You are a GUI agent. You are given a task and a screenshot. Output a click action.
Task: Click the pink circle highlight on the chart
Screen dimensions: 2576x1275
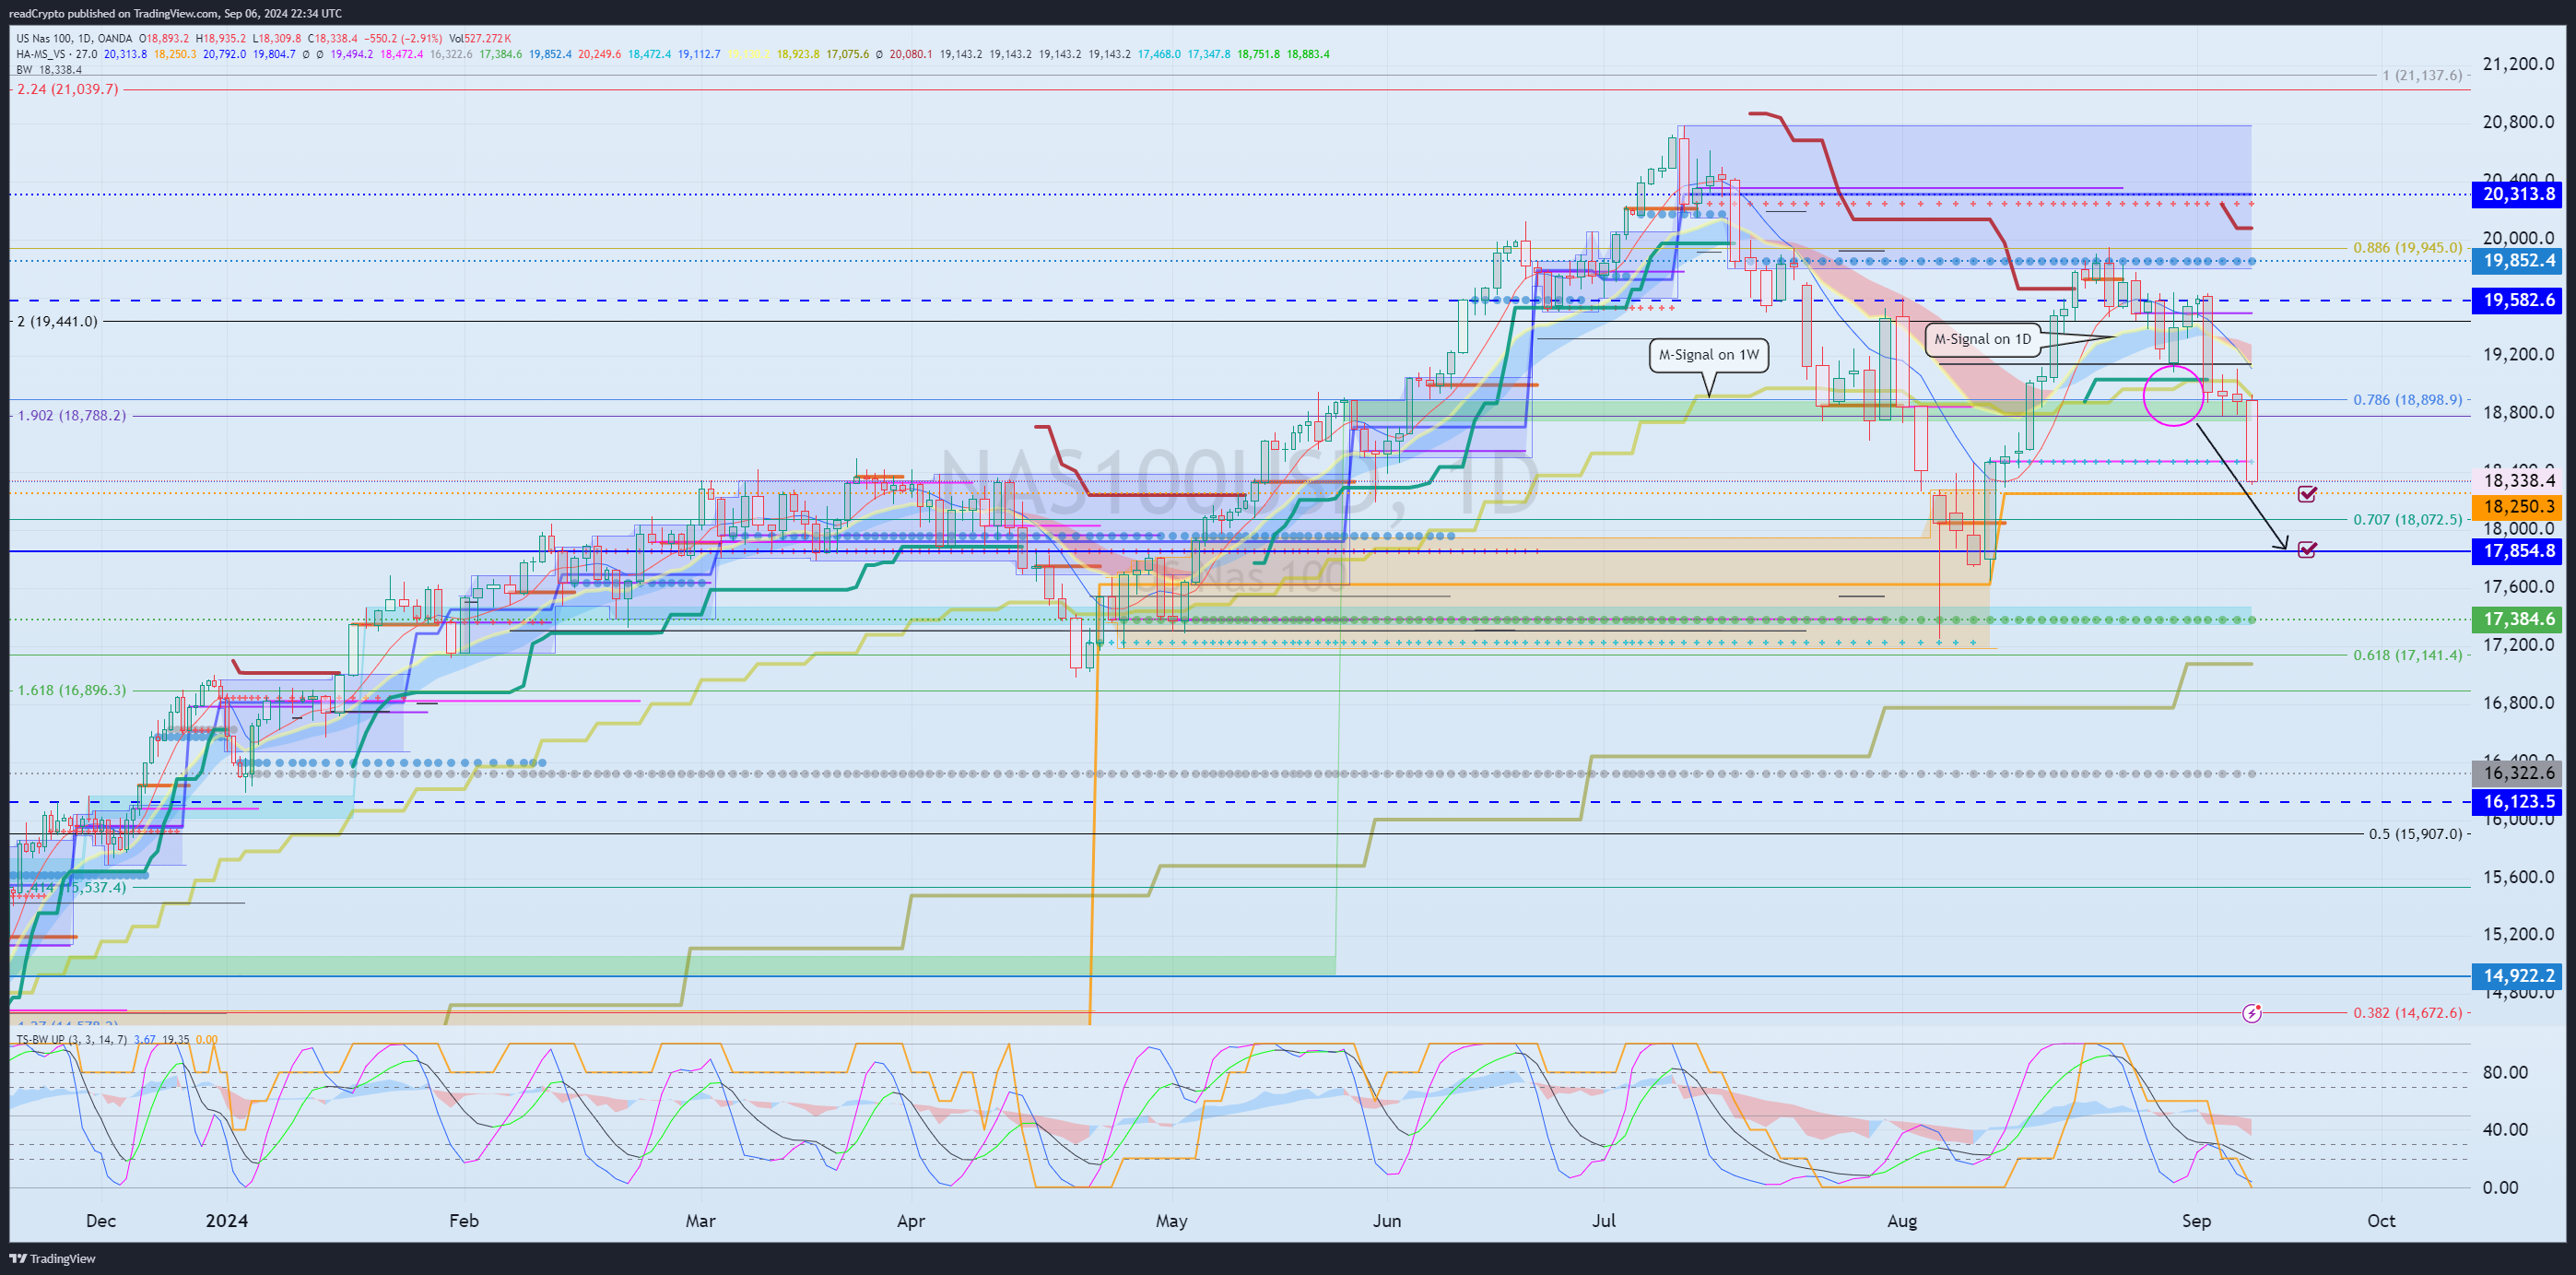(2174, 396)
